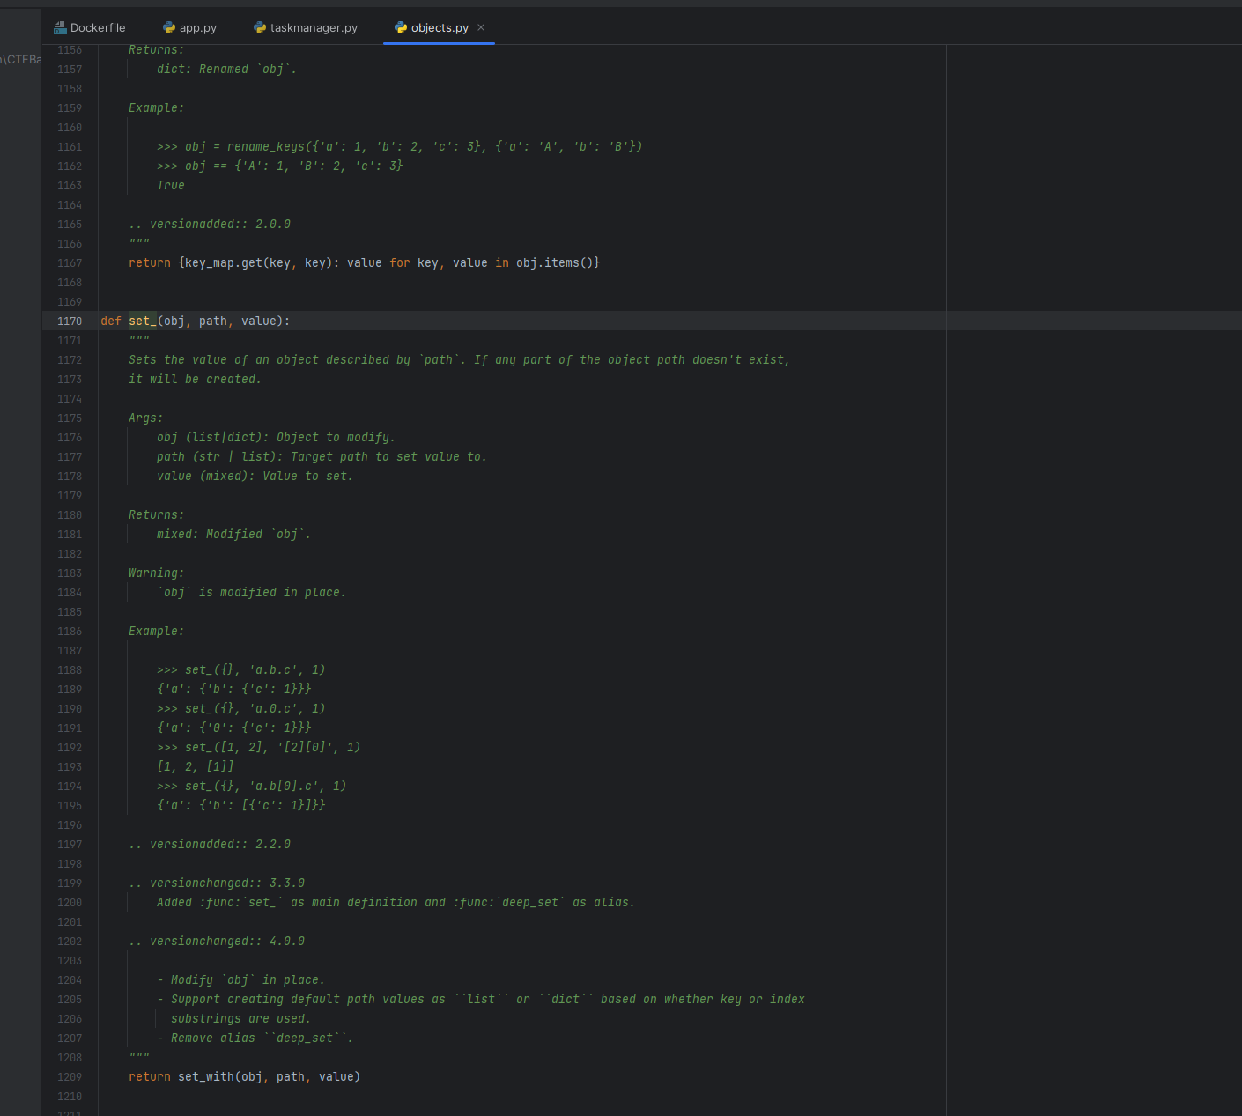Click the 'Args:' docstring heading
Viewport: 1242px width, 1116px height.
[x=145, y=418]
